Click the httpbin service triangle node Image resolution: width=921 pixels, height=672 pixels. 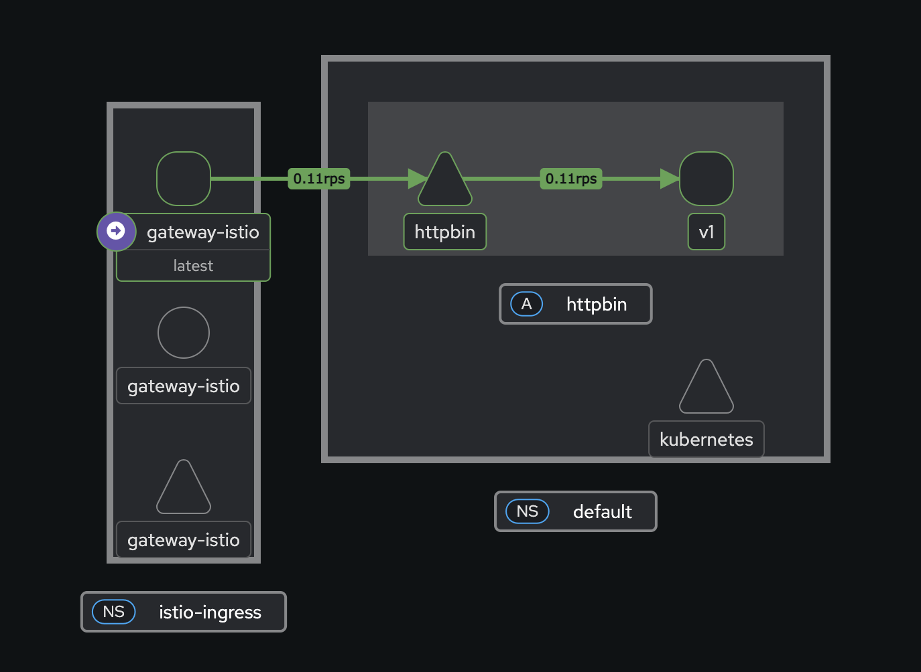pos(445,183)
